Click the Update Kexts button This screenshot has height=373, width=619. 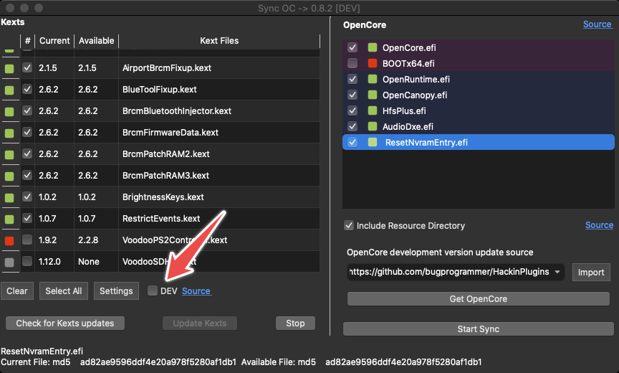pos(200,324)
